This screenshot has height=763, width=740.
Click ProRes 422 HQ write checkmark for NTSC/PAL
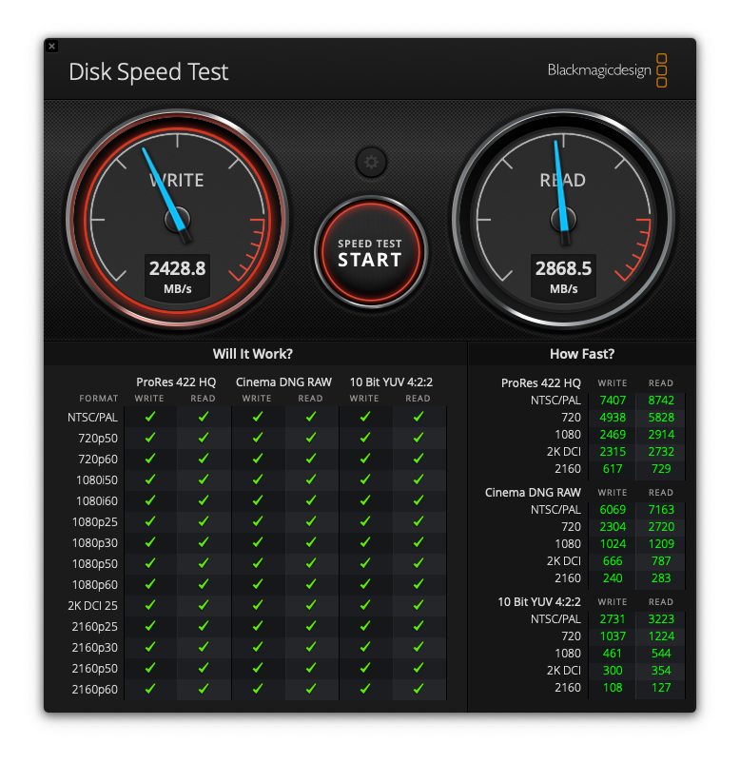point(150,417)
